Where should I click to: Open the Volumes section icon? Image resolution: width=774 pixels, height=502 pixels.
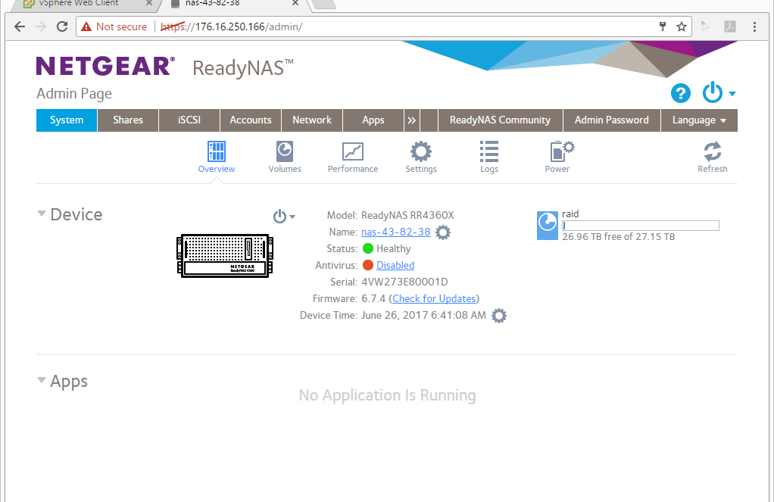284,151
